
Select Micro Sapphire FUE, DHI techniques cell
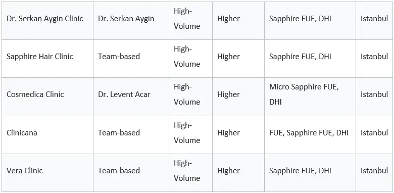point(310,96)
